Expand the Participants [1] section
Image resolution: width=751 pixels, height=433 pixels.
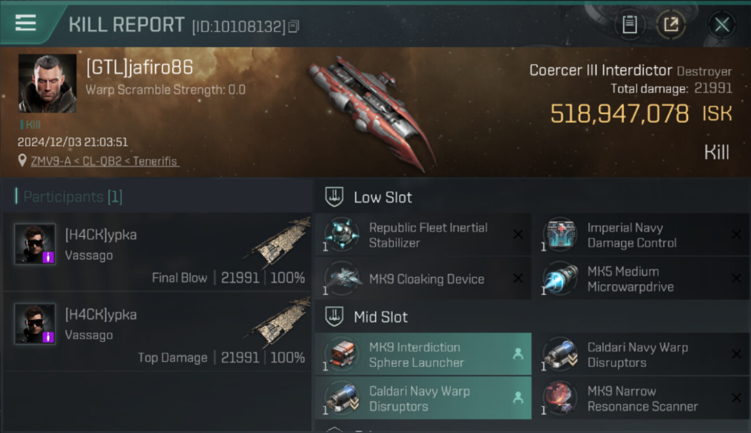click(x=69, y=197)
